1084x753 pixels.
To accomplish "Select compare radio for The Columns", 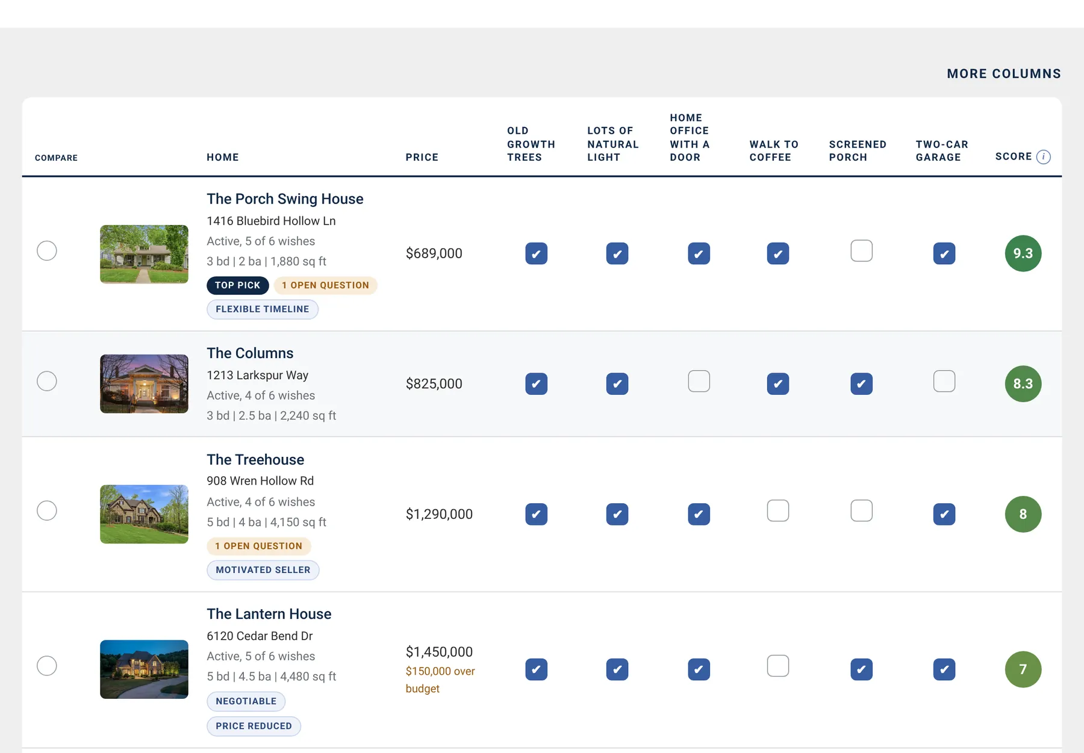I will coord(47,381).
